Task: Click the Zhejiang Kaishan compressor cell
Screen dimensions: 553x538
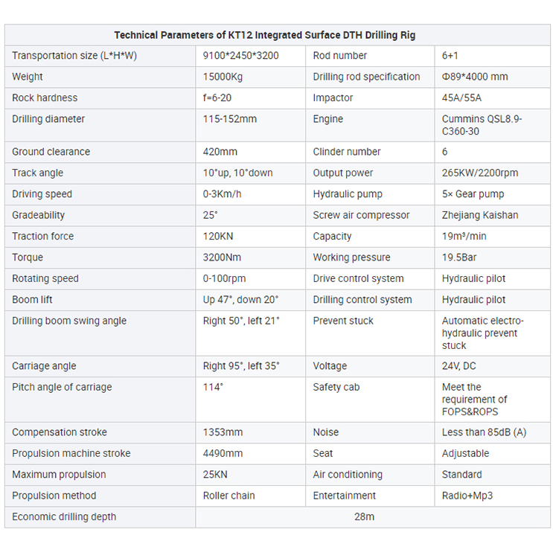Action: [479, 215]
